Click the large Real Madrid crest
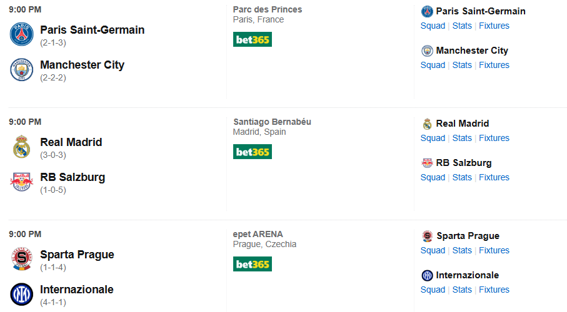The image size is (567, 312). pyautogui.click(x=21, y=147)
